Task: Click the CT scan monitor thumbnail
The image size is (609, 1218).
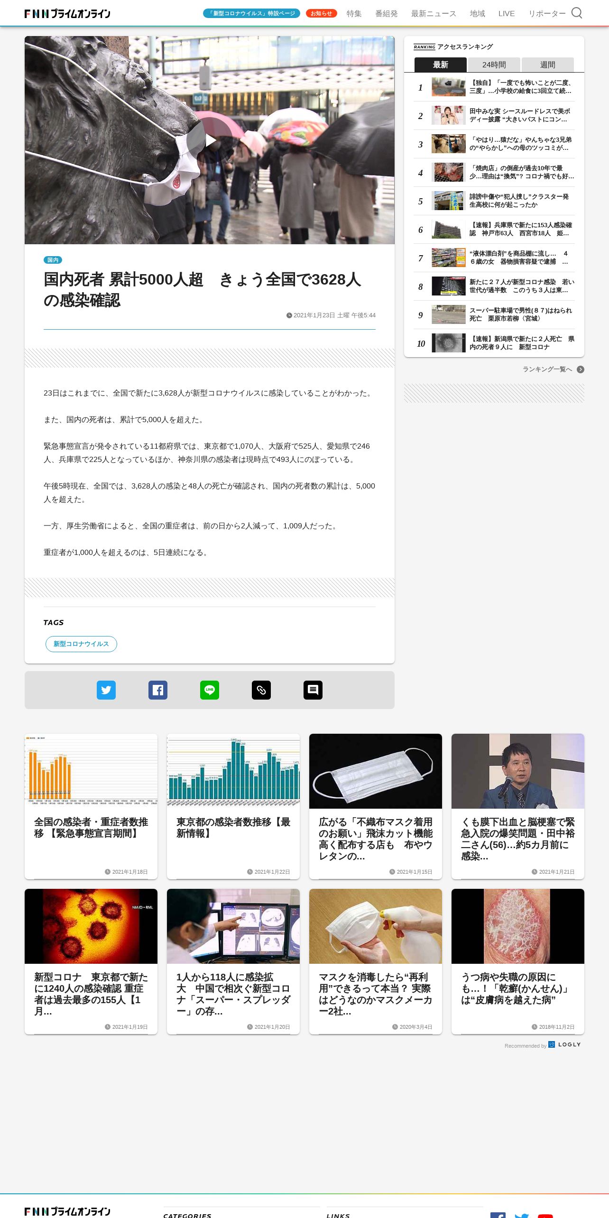Action: point(233,926)
